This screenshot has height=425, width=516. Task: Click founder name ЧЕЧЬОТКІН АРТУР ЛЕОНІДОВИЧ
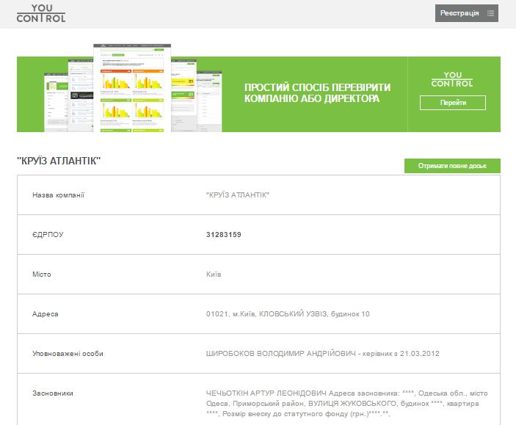266,393
